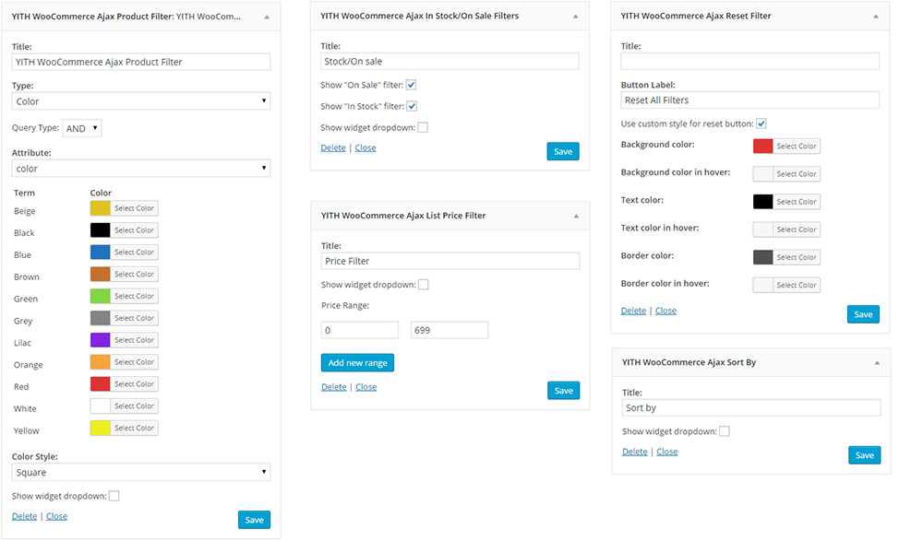This screenshot has width=923, height=541.
Task: Save the List Price Filter widget
Action: click(x=563, y=391)
